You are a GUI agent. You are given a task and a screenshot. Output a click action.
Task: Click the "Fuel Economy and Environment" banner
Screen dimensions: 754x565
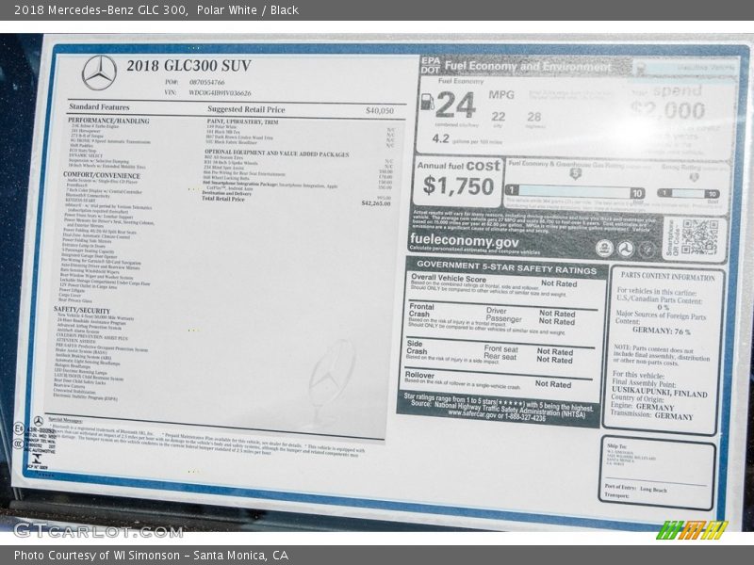pyautogui.click(x=528, y=66)
